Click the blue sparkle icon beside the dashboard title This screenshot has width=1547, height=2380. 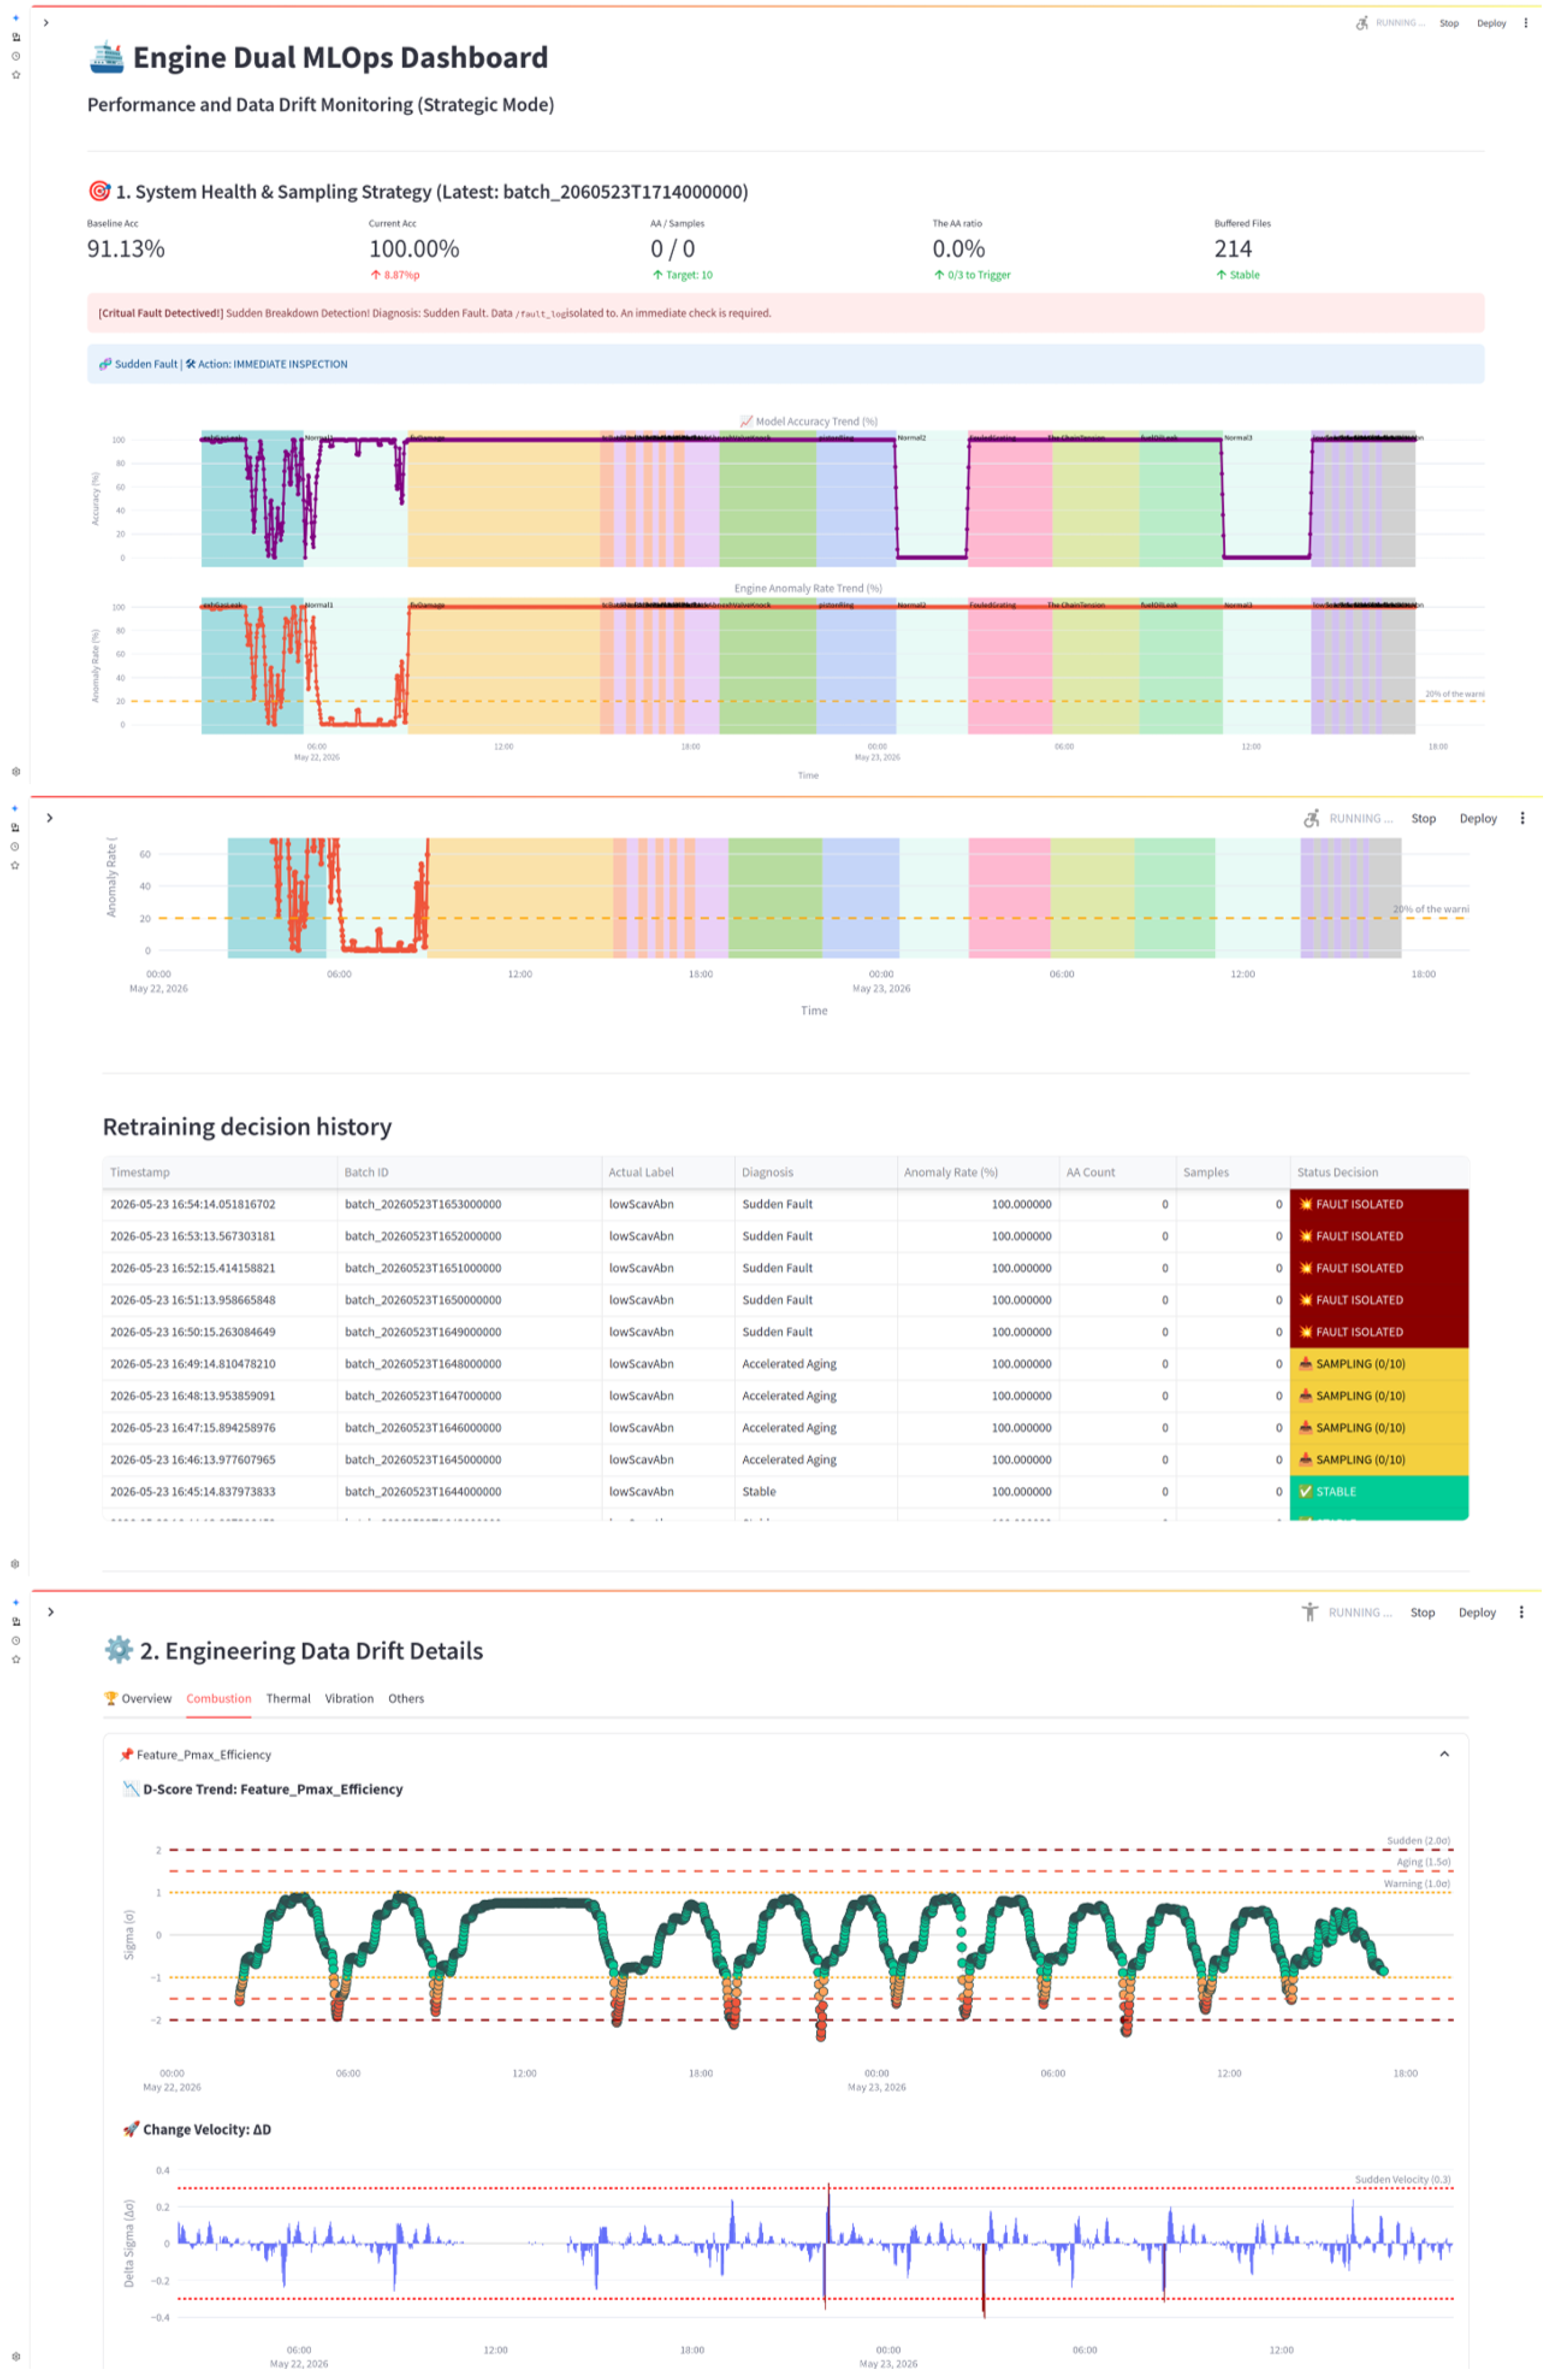(15, 18)
